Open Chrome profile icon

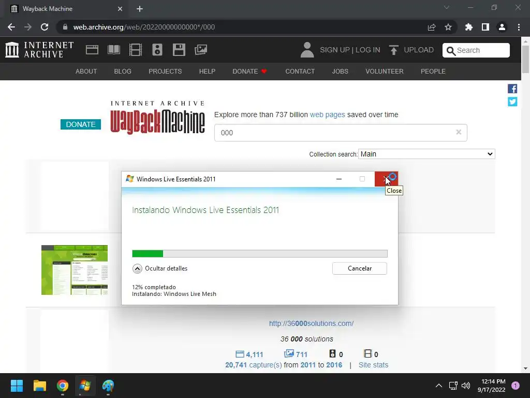pyautogui.click(x=502, y=27)
